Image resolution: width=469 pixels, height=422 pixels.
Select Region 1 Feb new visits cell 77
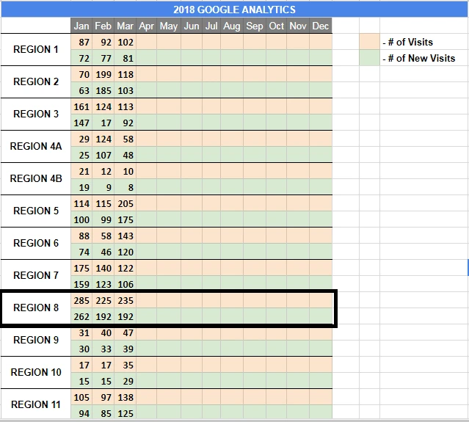tap(103, 58)
